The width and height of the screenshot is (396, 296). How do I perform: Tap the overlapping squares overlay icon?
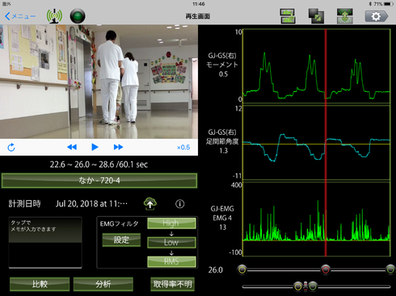click(x=316, y=16)
